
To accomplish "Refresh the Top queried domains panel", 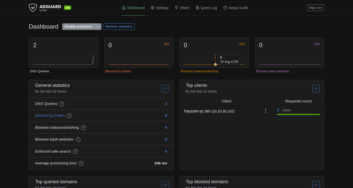I will pos(165,185).
